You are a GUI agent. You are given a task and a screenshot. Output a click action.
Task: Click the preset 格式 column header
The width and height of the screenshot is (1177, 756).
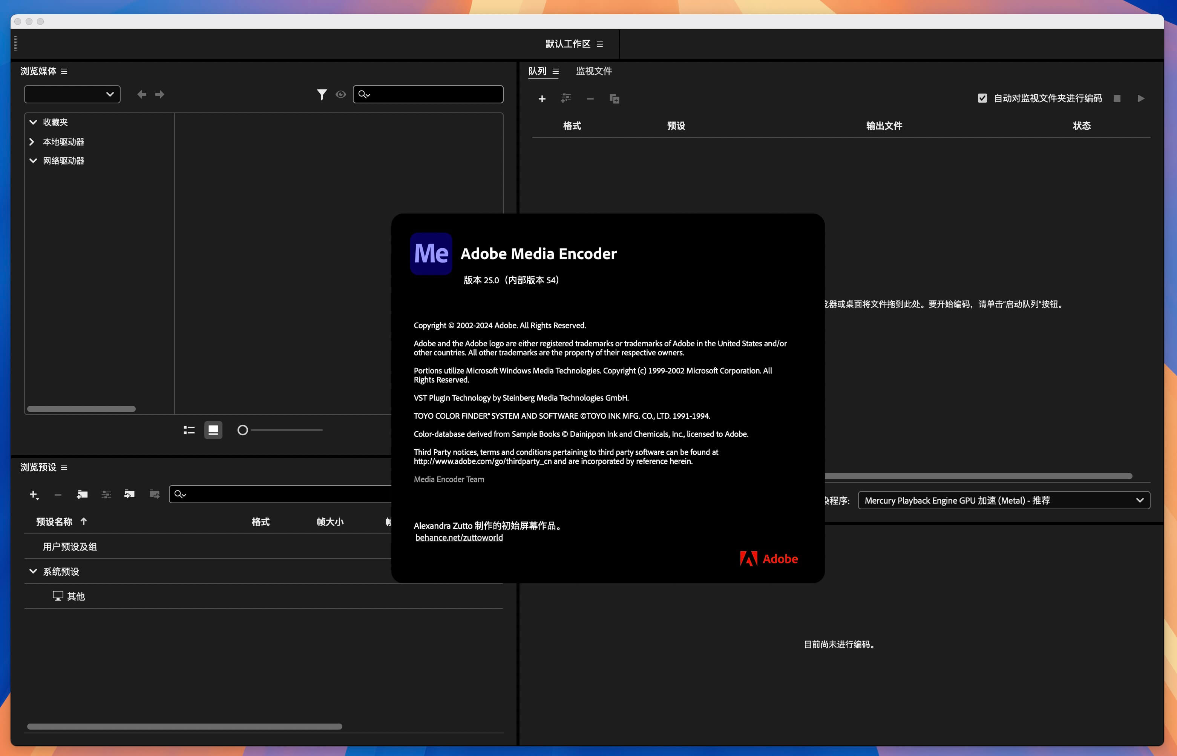(261, 522)
